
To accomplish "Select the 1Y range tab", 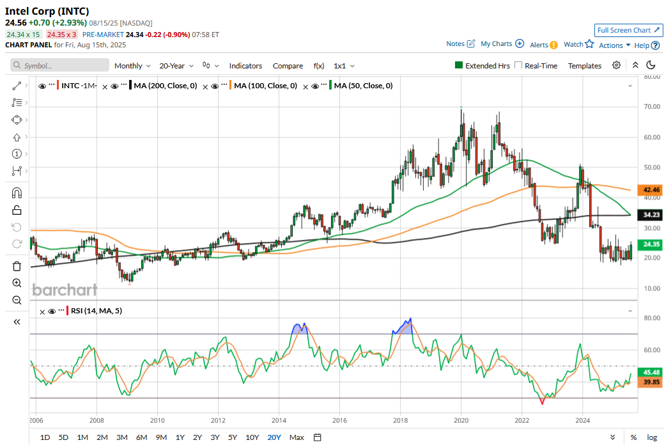I will (180, 437).
